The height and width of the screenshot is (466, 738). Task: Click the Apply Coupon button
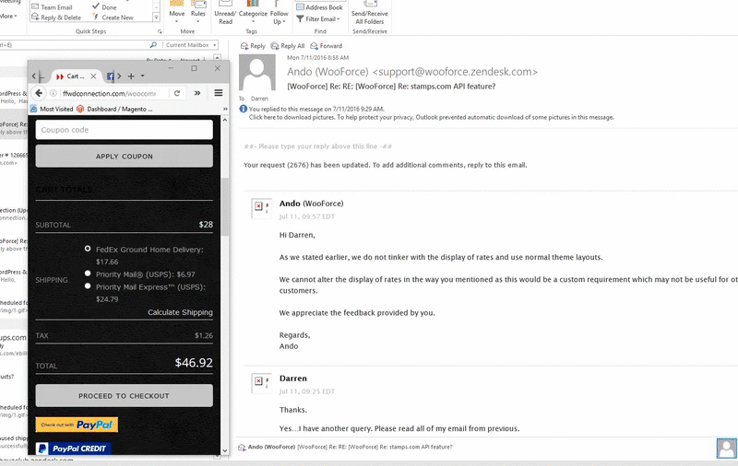[125, 156]
